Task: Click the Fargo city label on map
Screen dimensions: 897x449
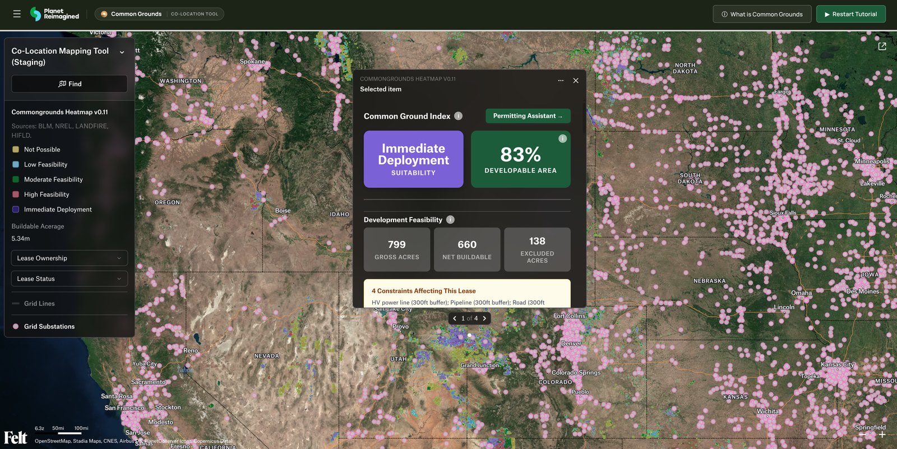Action: pos(782,92)
